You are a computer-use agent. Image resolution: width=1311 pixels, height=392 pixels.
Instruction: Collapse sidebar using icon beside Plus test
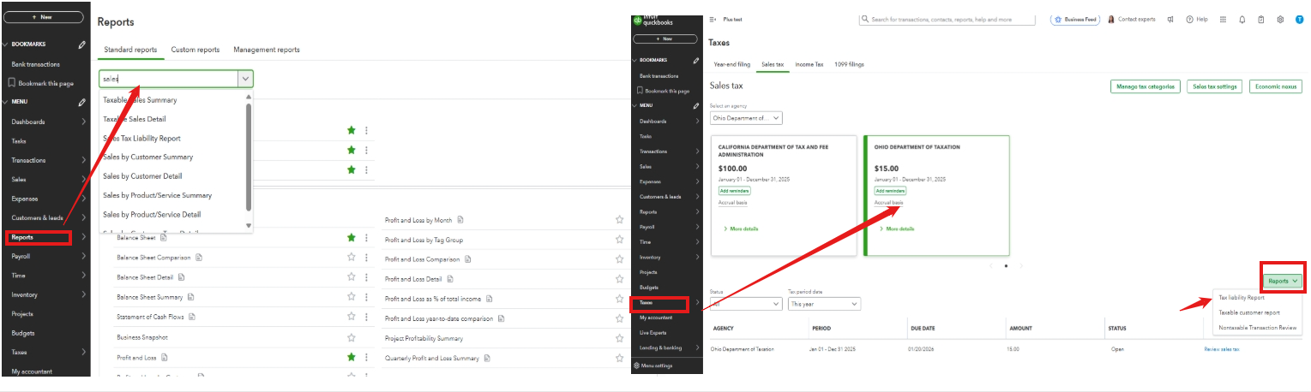(713, 19)
